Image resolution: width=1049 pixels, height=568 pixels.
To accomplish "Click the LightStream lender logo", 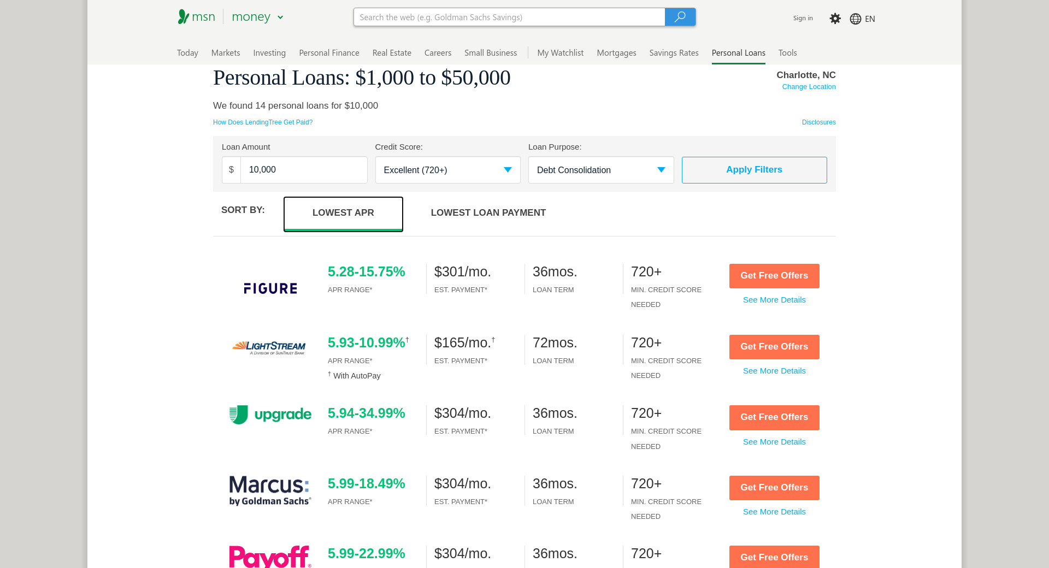I will point(269,347).
